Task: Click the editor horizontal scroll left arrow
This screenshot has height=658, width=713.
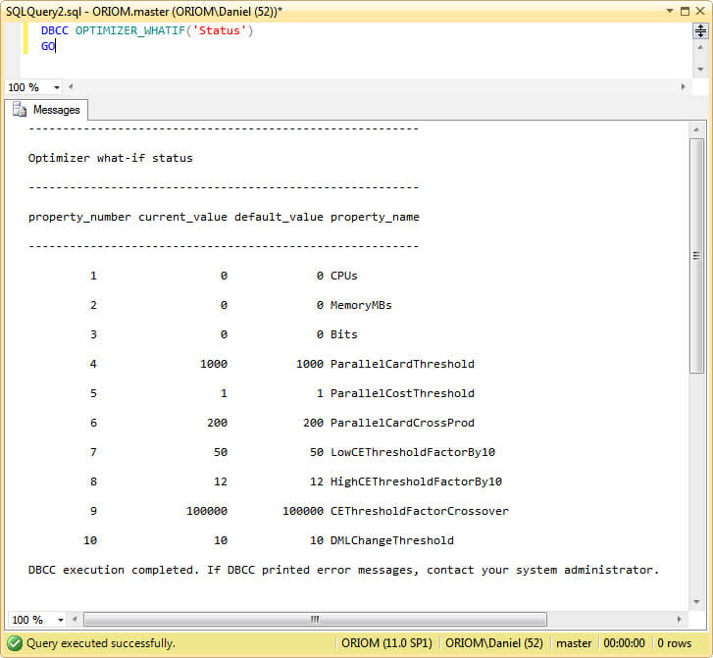Action: click(x=71, y=86)
